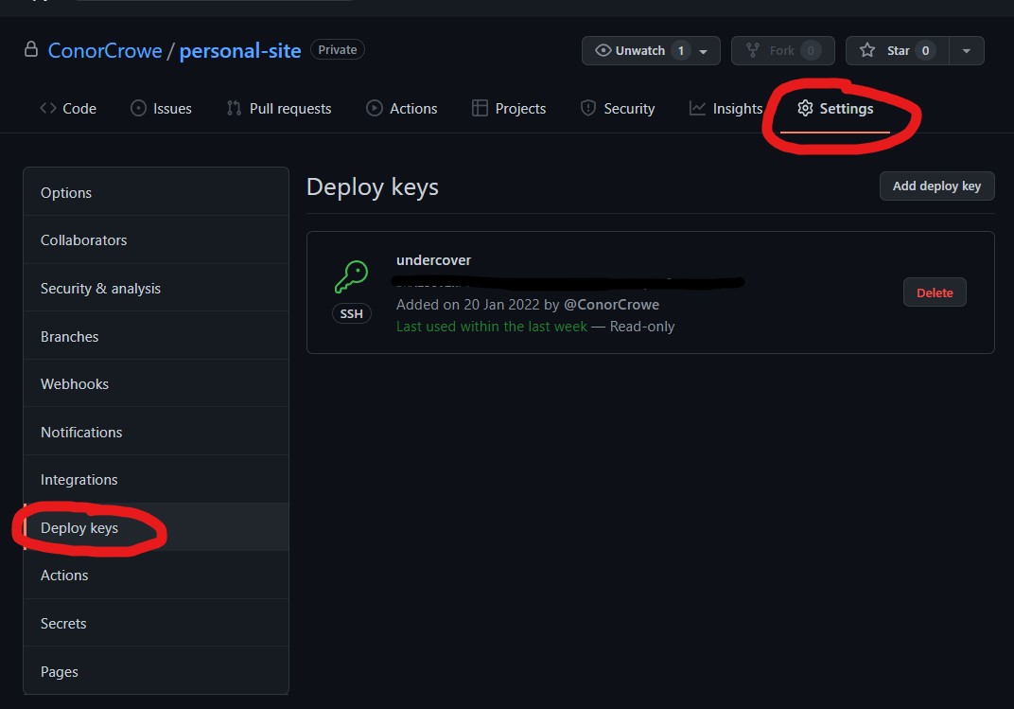Click the Star count badge
1014x709 pixels.
tap(925, 50)
